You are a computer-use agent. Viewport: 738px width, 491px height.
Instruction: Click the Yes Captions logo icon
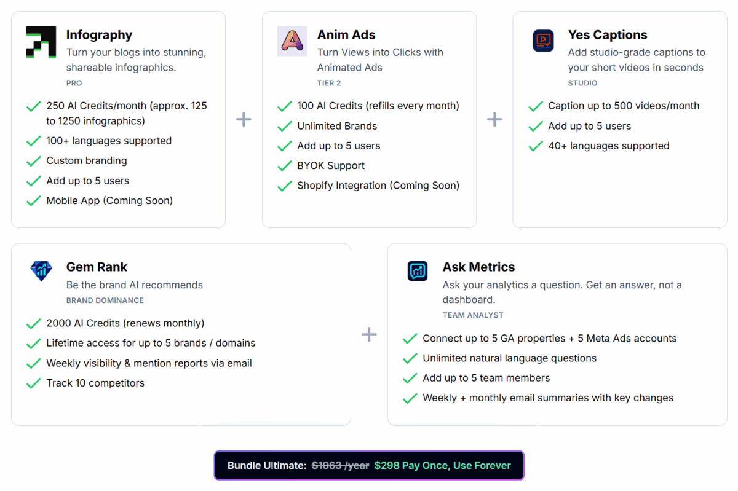tap(543, 41)
